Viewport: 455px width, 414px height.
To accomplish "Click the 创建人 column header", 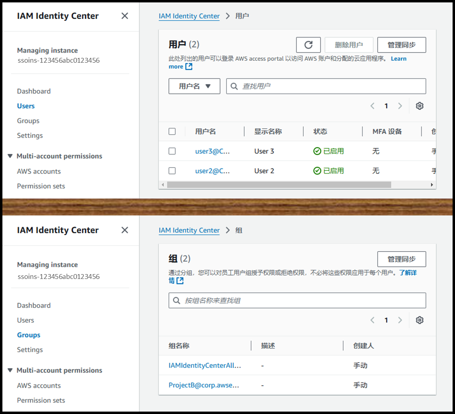I will pos(364,346).
